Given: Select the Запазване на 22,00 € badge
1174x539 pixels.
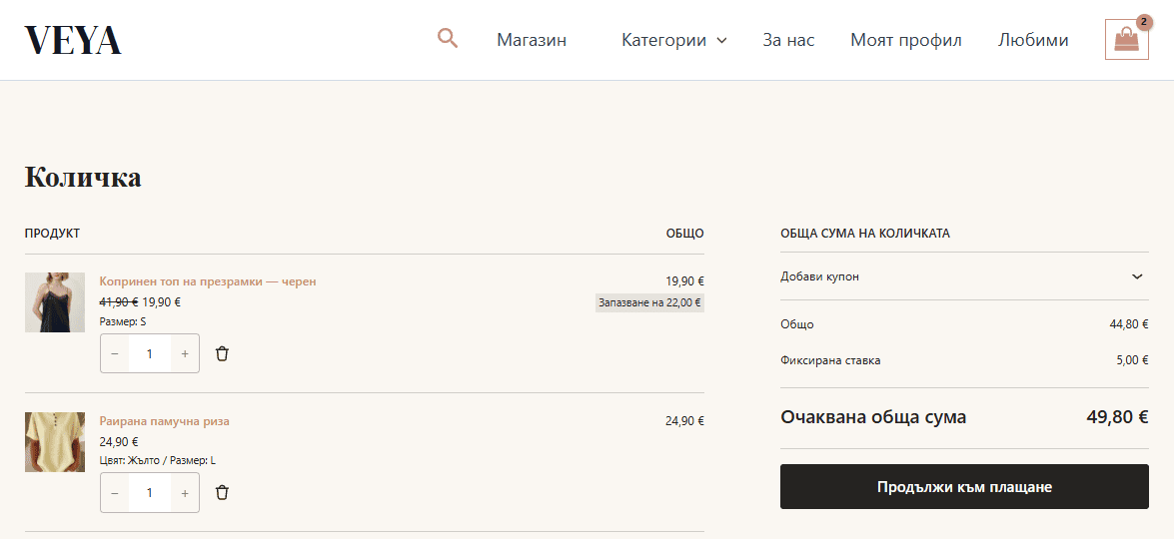Looking at the screenshot, I should [x=649, y=302].
